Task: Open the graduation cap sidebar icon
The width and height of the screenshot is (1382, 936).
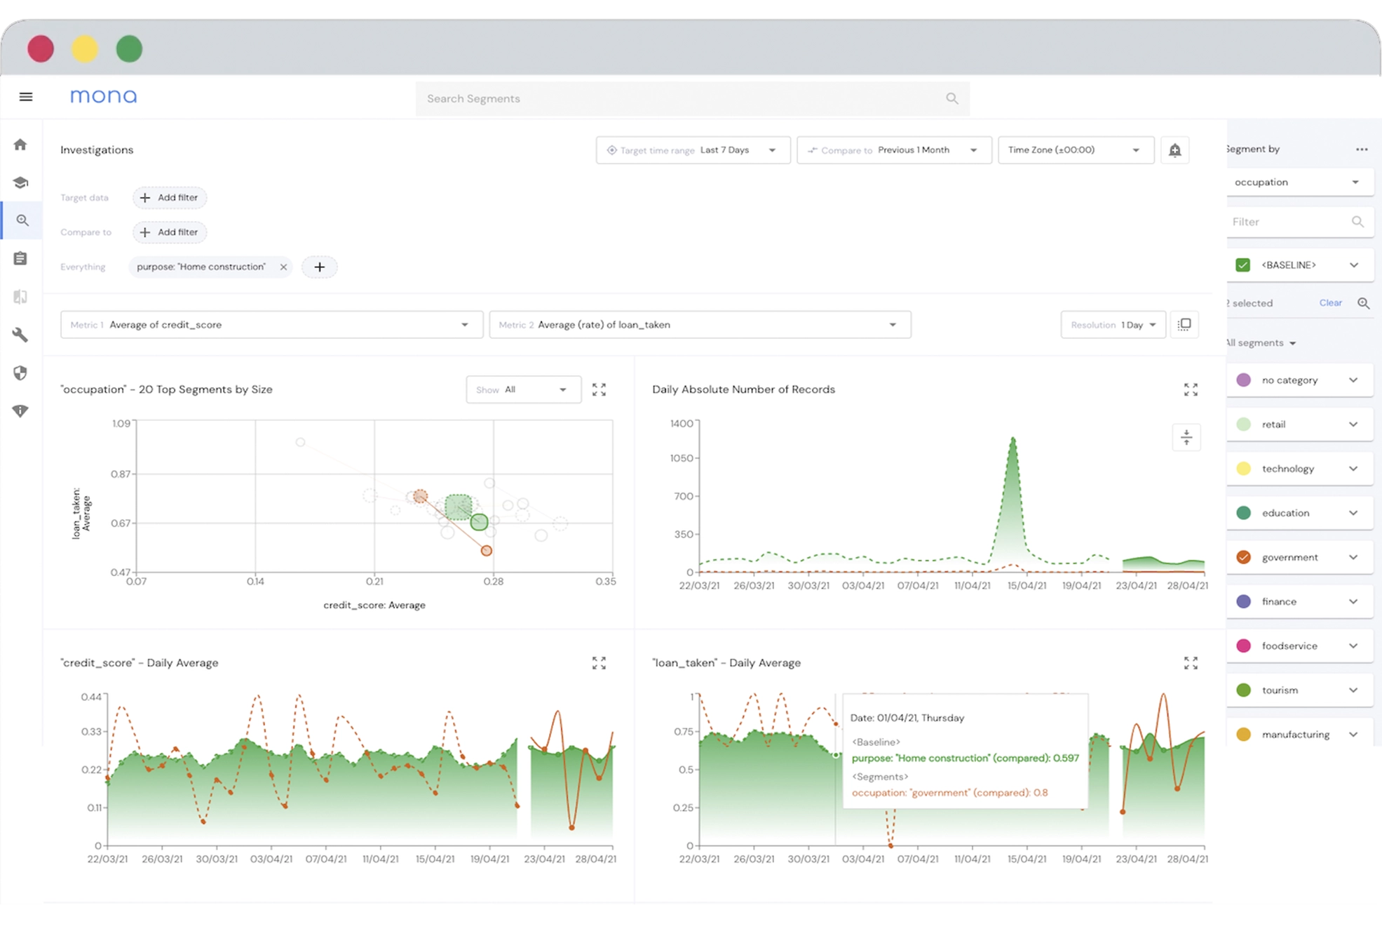Action: coord(20,182)
